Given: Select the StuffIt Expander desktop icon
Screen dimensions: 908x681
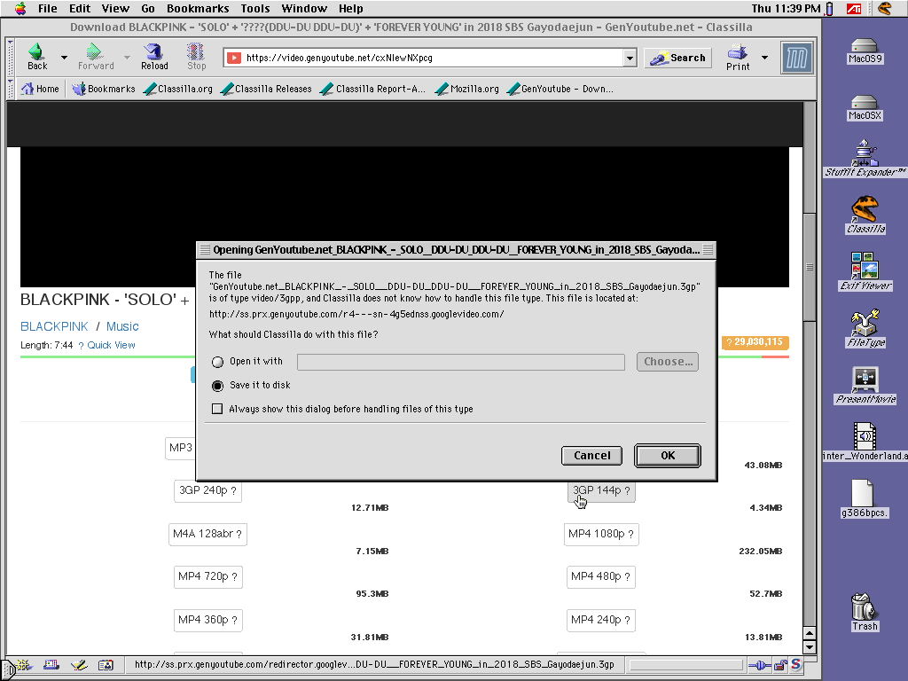Looking at the screenshot, I should pos(865,158).
